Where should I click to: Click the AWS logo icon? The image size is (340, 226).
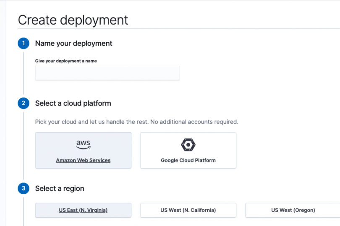[x=83, y=145]
